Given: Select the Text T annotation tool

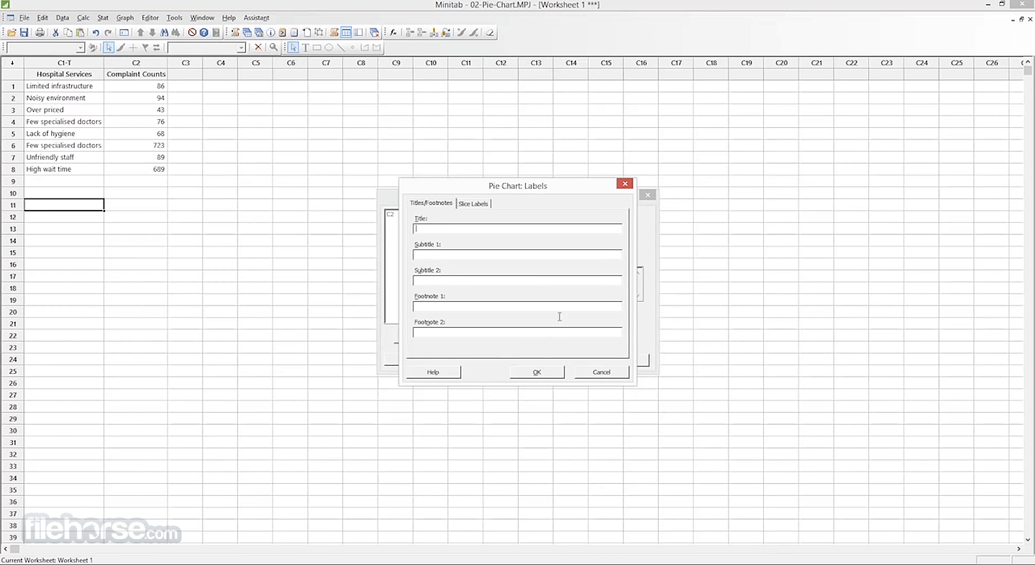Looking at the screenshot, I should click(x=305, y=47).
